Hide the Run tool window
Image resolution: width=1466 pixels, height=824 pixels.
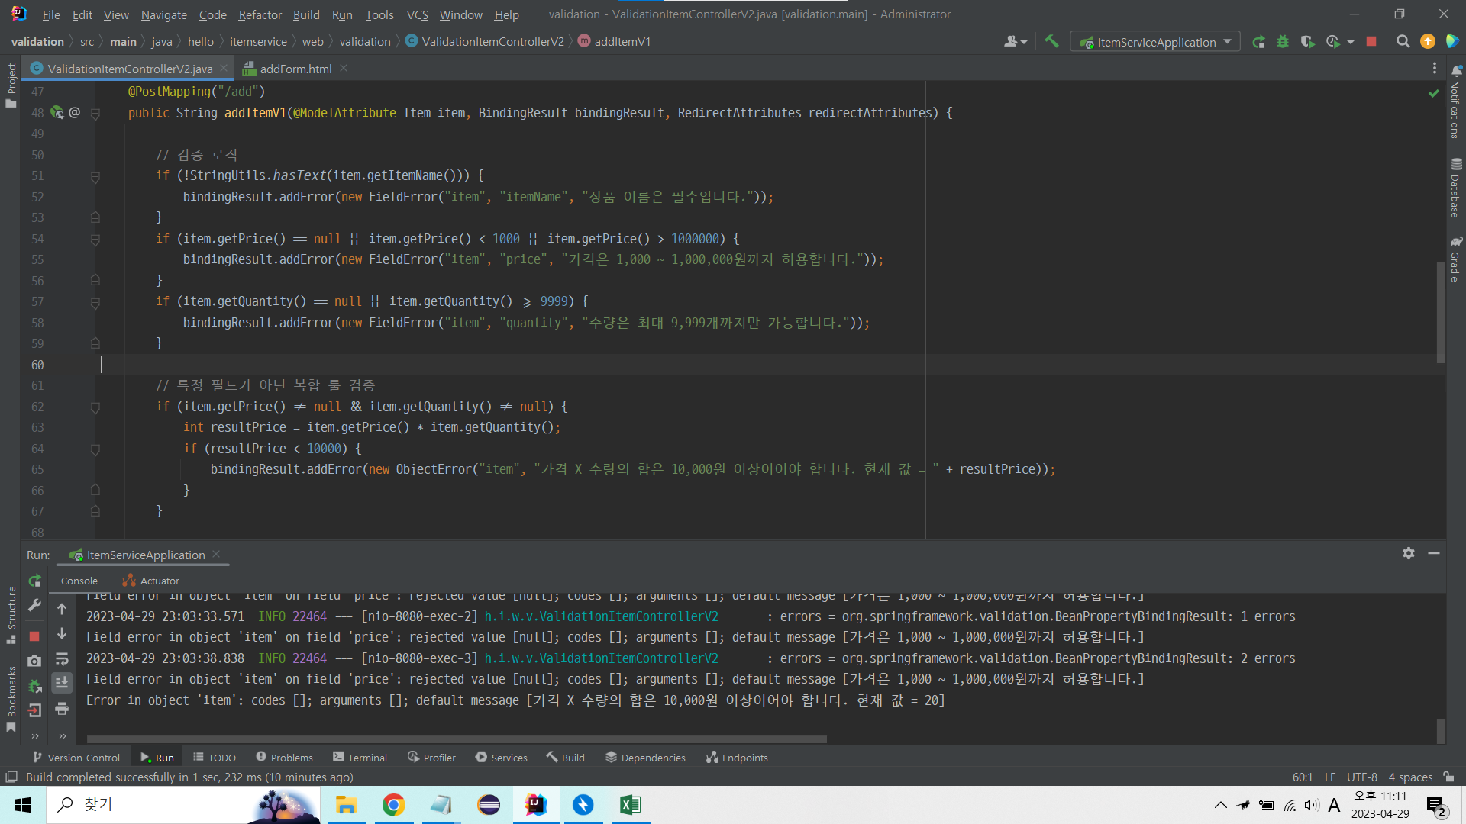pyautogui.click(x=1434, y=553)
